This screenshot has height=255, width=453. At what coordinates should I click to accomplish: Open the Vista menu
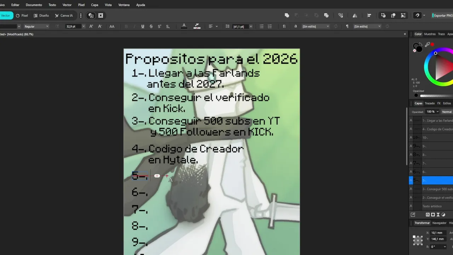[108, 5]
